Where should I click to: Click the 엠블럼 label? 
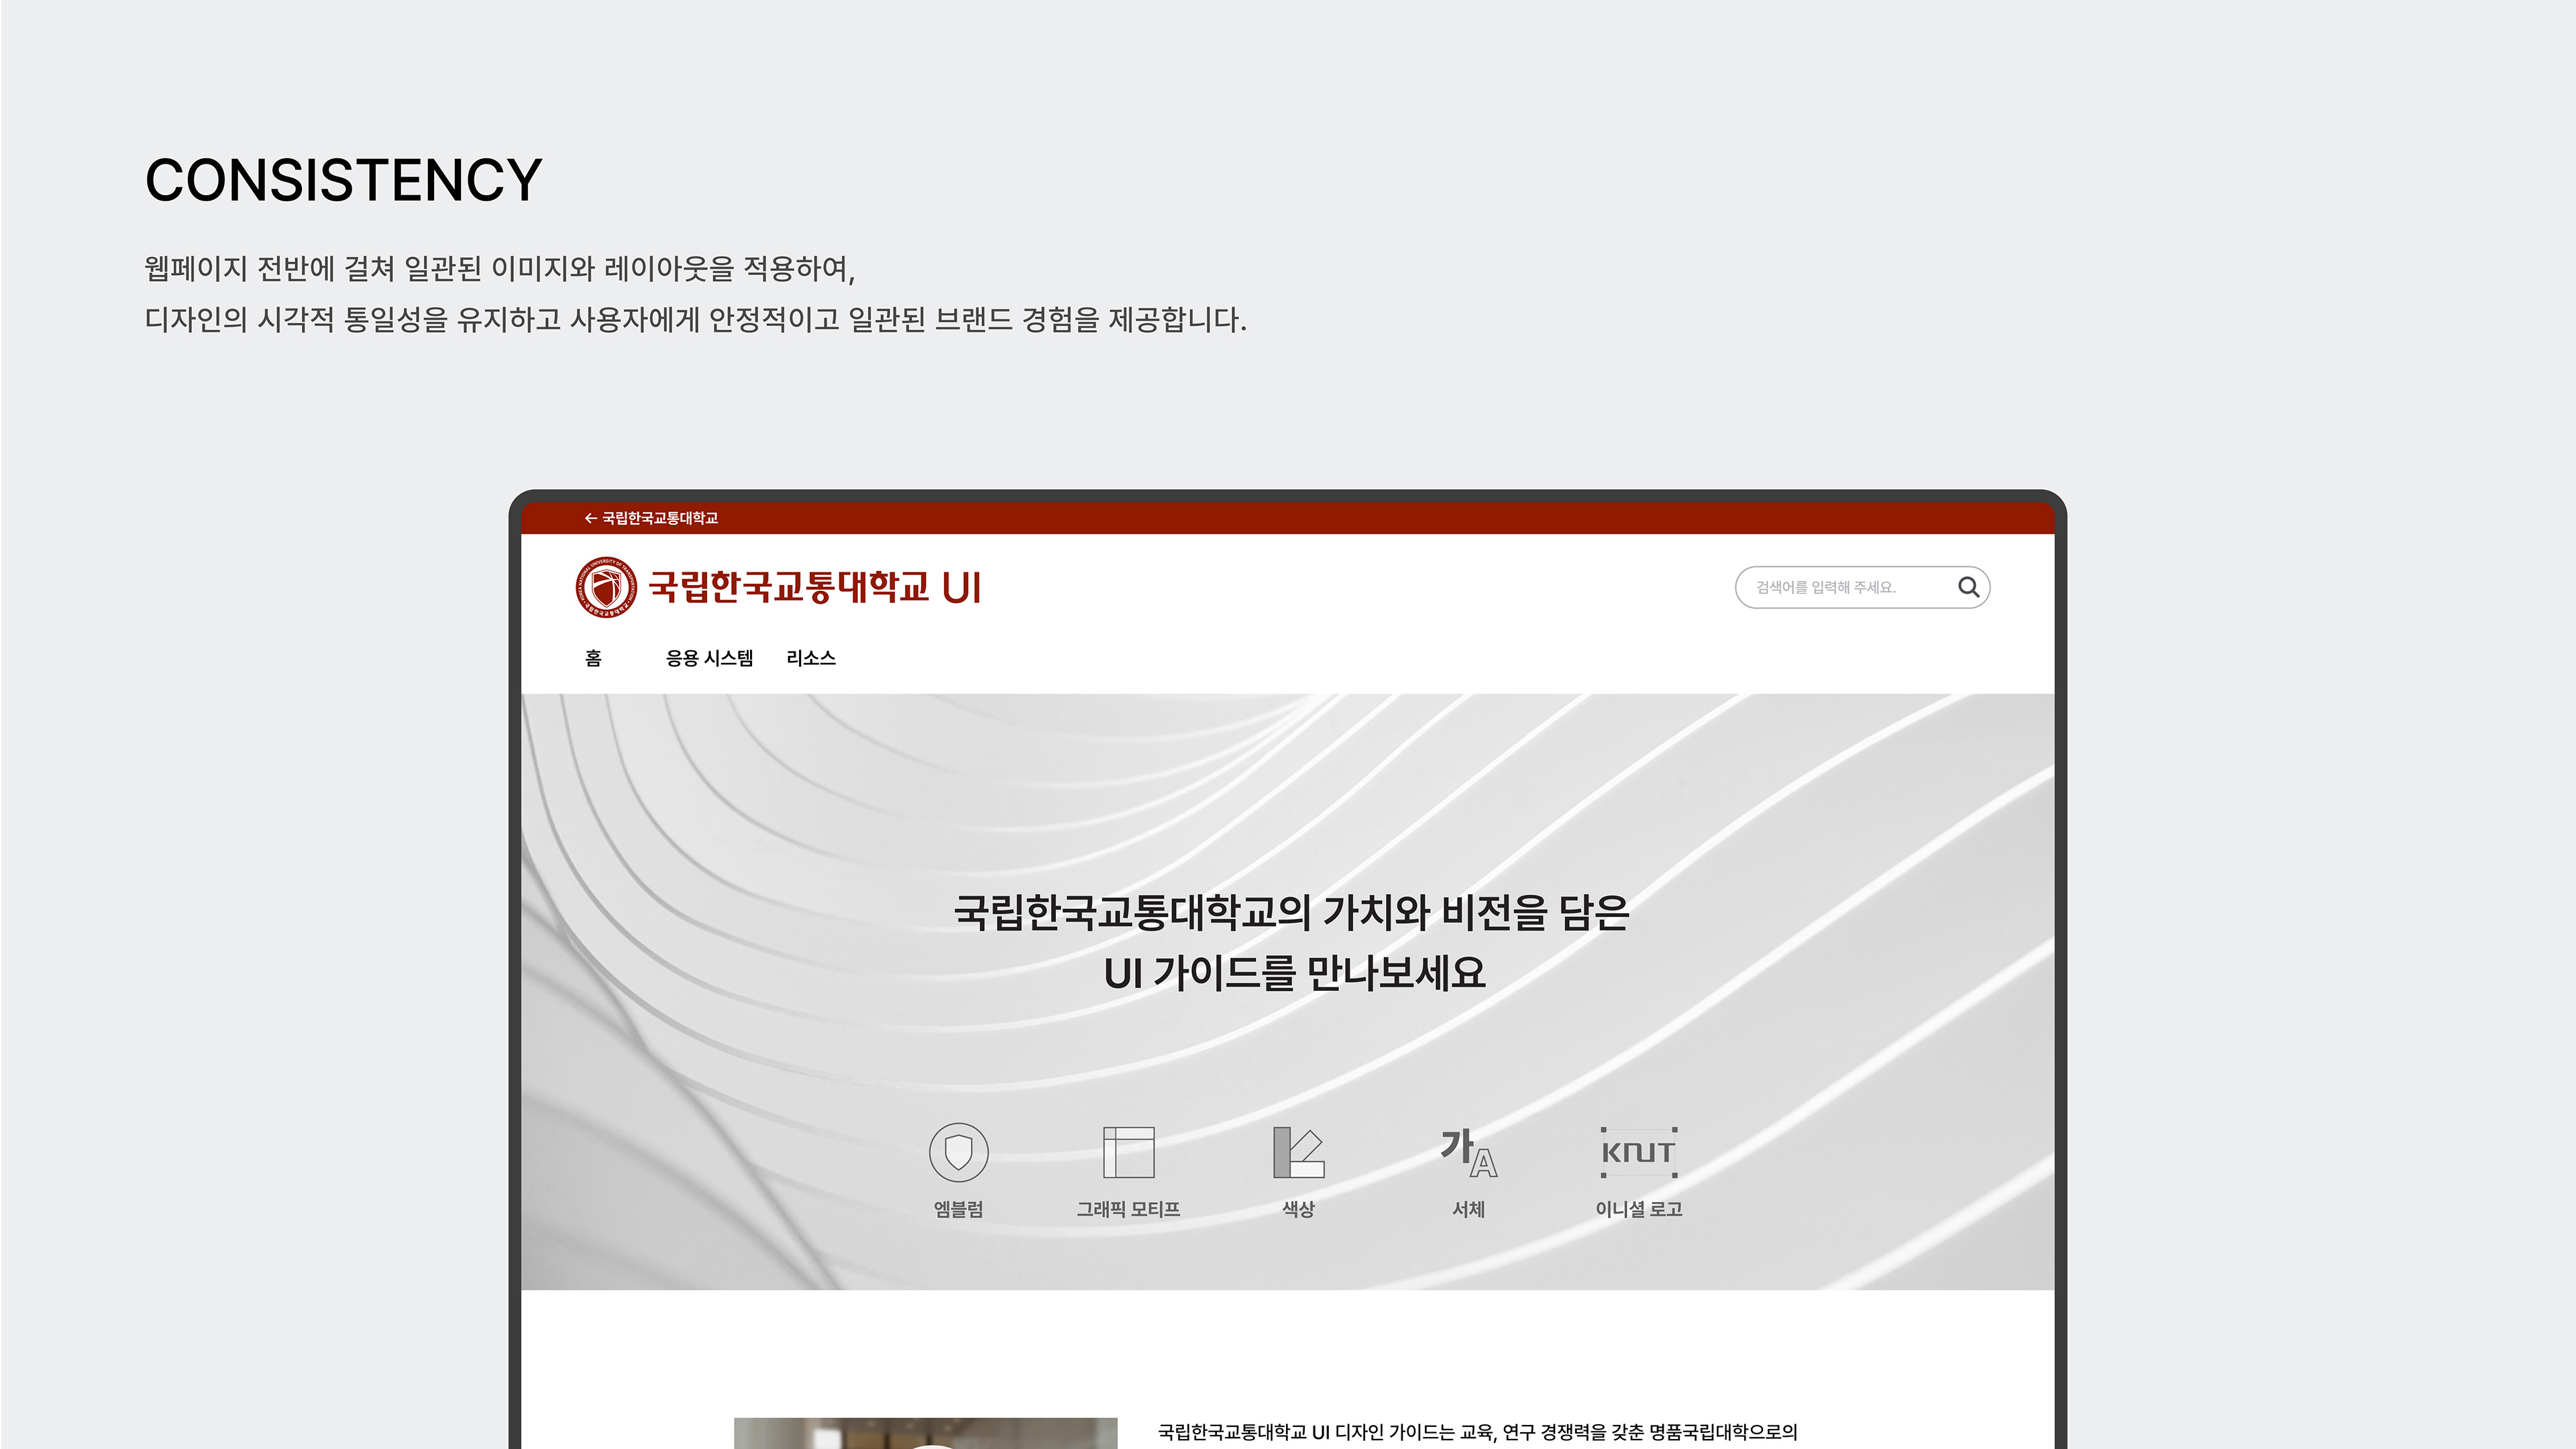point(958,1209)
